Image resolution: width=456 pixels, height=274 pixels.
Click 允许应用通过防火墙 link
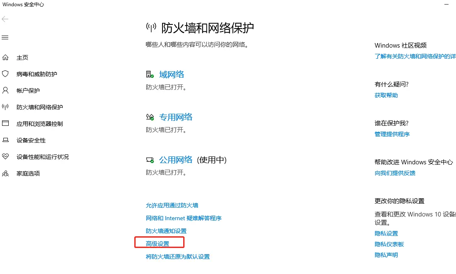(x=172, y=205)
